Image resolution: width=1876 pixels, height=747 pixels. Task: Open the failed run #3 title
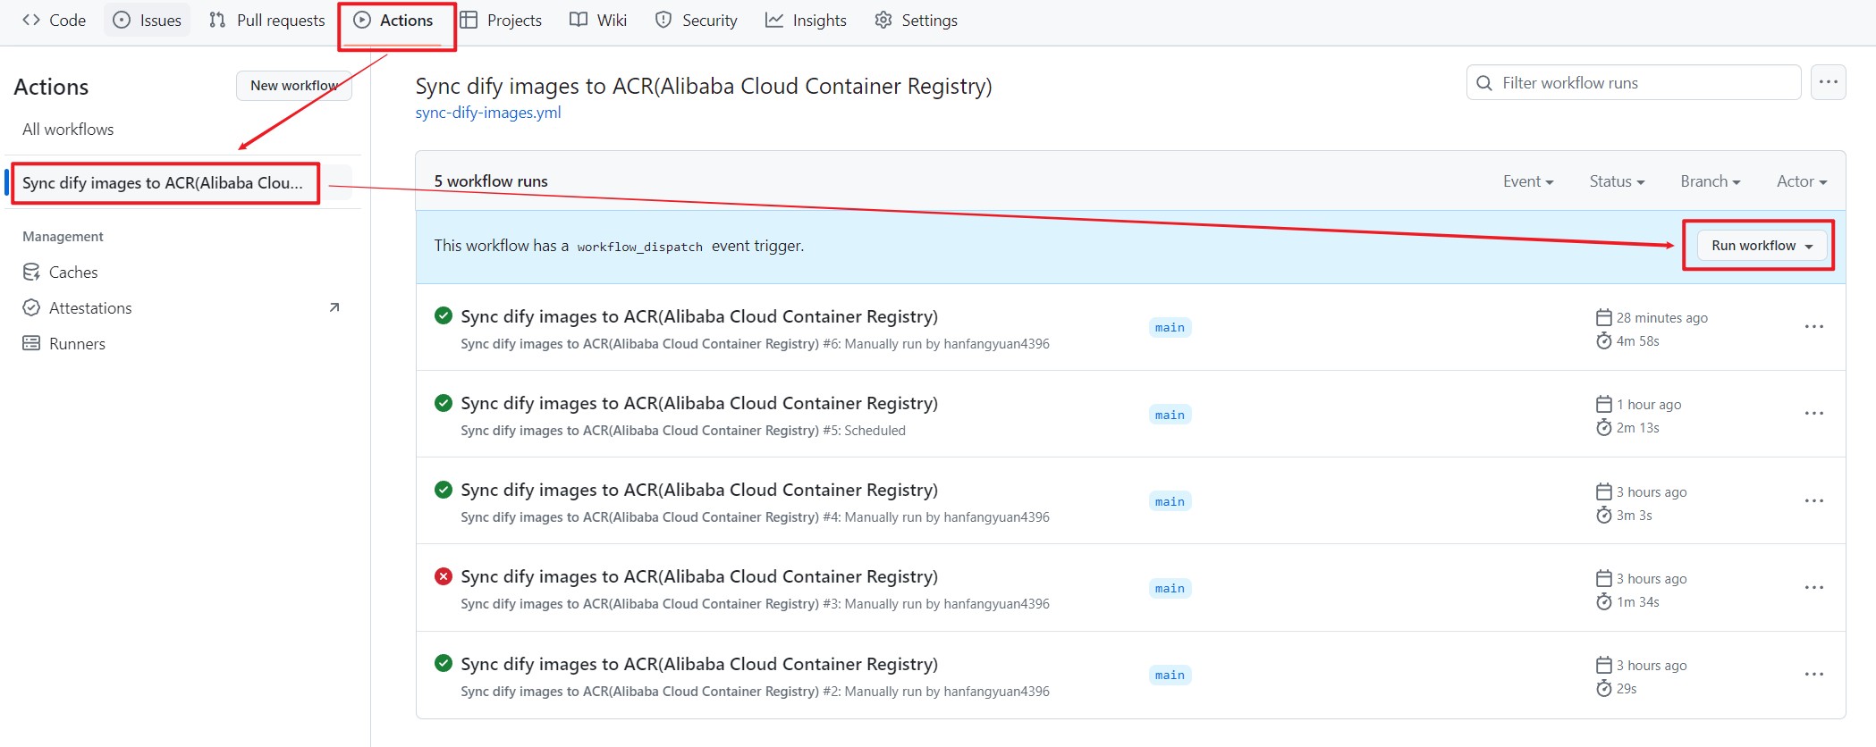699,576
